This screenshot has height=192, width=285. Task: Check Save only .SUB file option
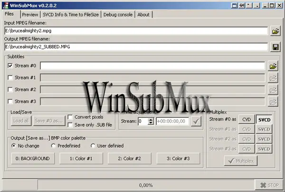tap(70, 125)
